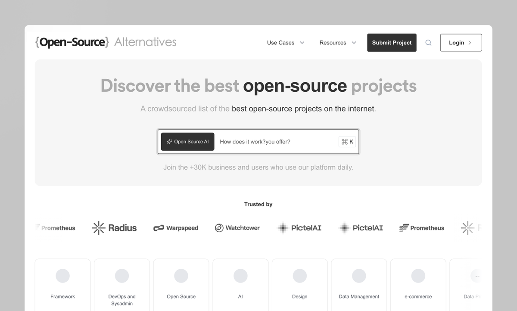
Task: Select the e-commerce category card icon
Action: coord(418,276)
